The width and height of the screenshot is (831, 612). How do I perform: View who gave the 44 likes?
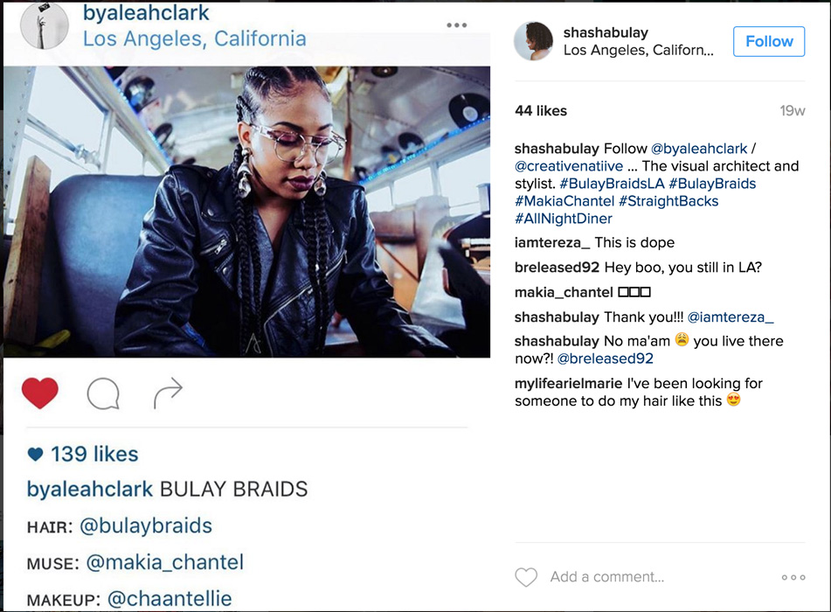[541, 110]
